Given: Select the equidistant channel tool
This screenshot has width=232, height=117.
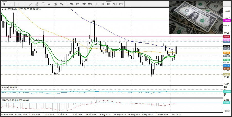Looking at the screenshot, I should [37, 4].
